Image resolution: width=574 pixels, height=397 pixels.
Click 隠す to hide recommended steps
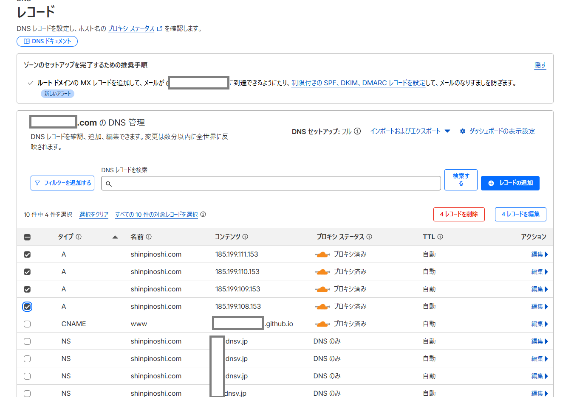click(x=540, y=65)
